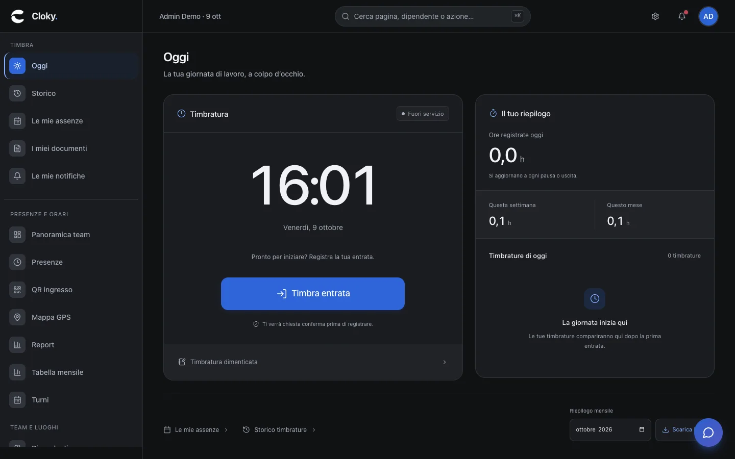Click the Turni calendar icon in sidebar

17,400
